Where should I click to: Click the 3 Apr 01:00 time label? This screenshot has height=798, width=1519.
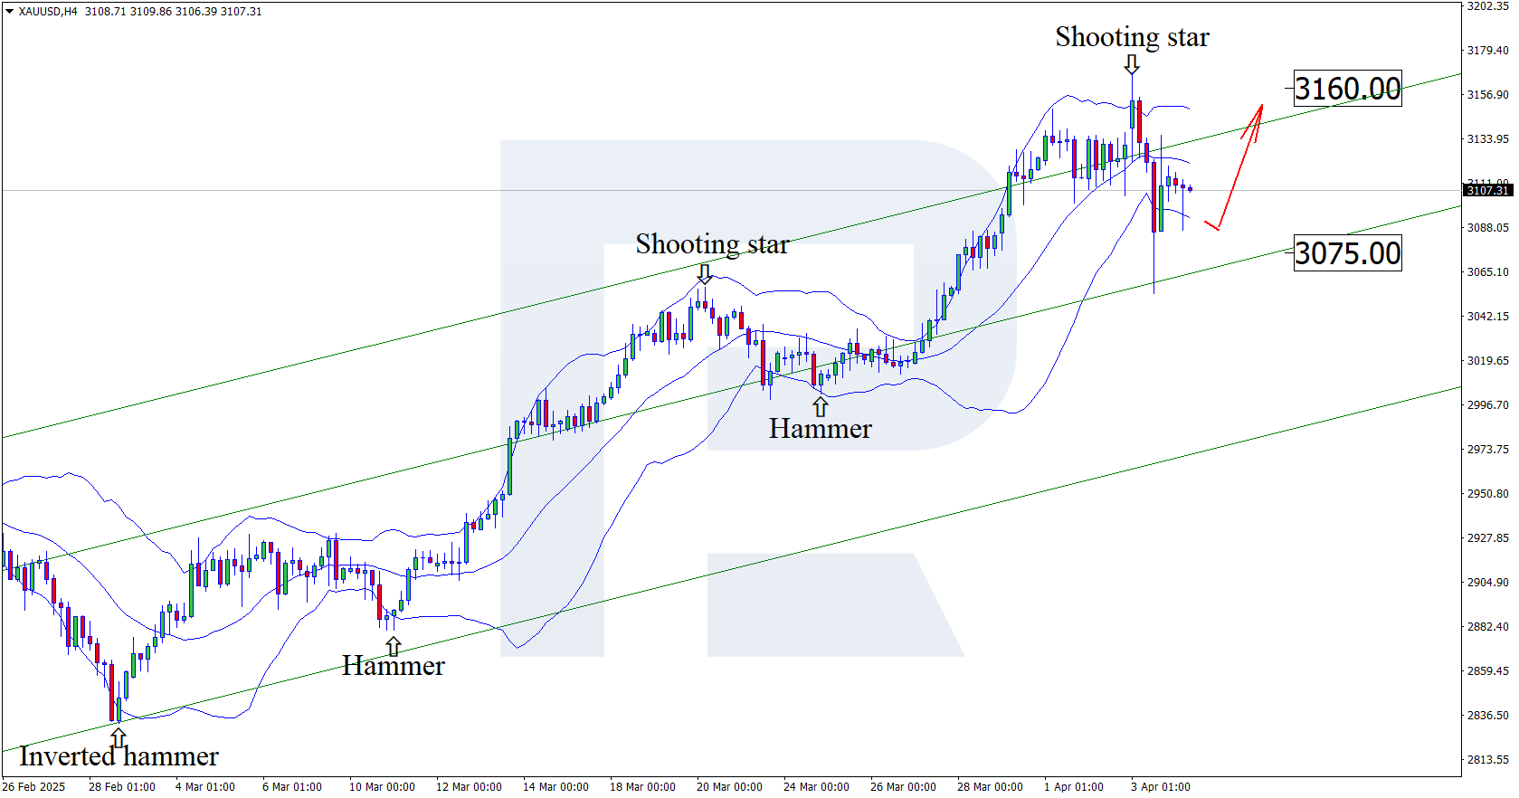pyautogui.click(x=1161, y=787)
